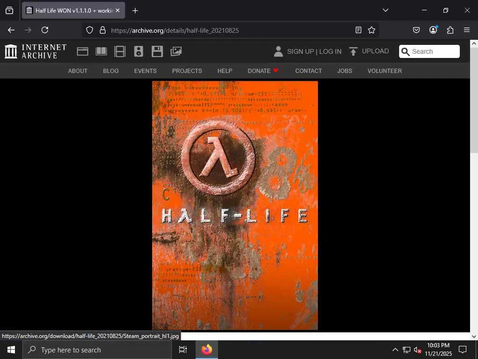Click the scrollbar up arrow
Image resolution: width=478 pixels, height=359 pixels.
click(x=474, y=43)
